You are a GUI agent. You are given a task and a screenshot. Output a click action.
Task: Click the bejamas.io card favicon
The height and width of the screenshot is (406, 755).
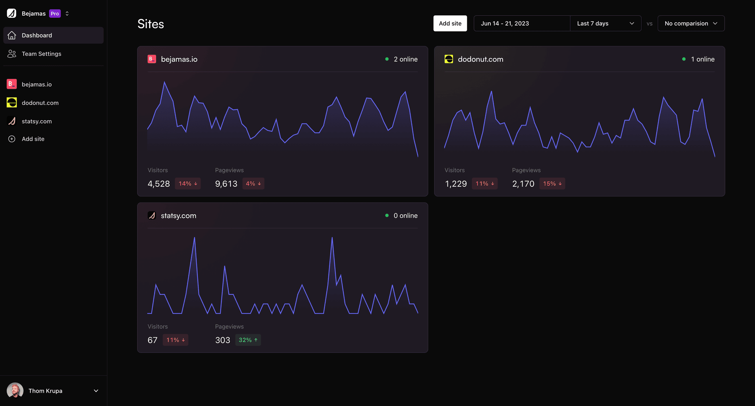(152, 59)
